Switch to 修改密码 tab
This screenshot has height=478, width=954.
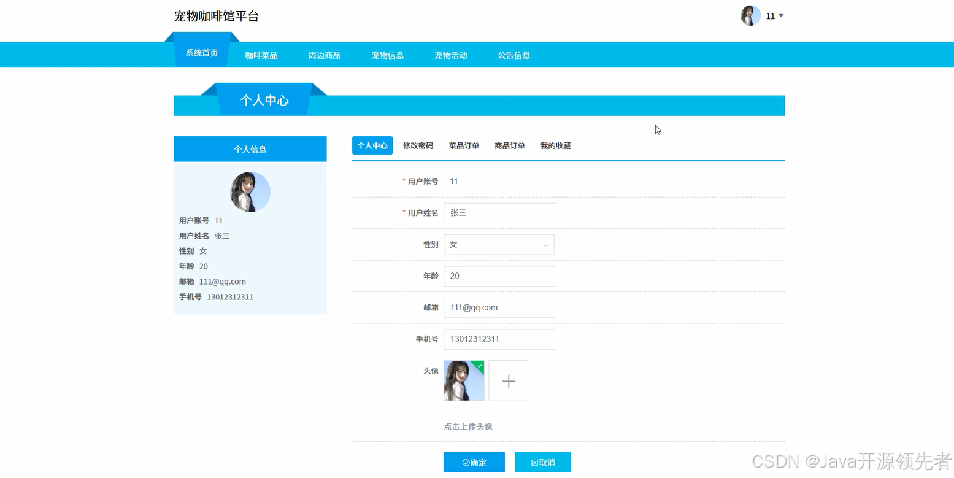[418, 145]
